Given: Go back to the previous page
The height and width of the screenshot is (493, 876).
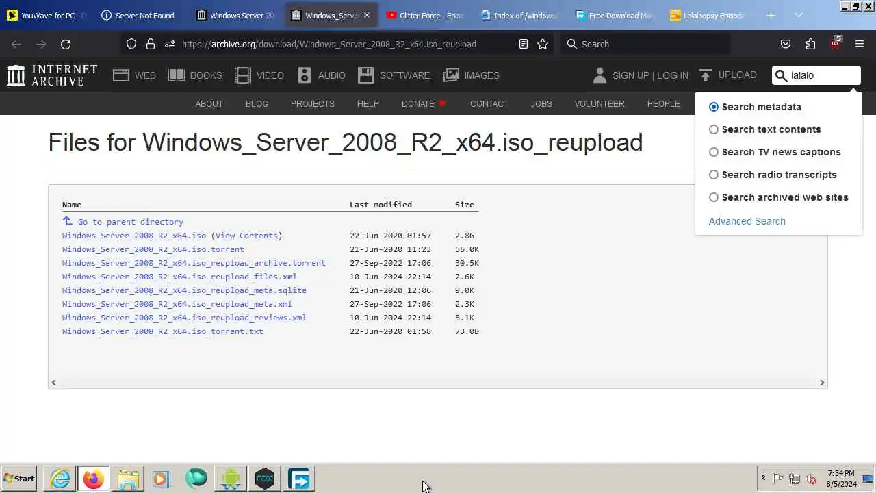Looking at the screenshot, I should (x=16, y=44).
